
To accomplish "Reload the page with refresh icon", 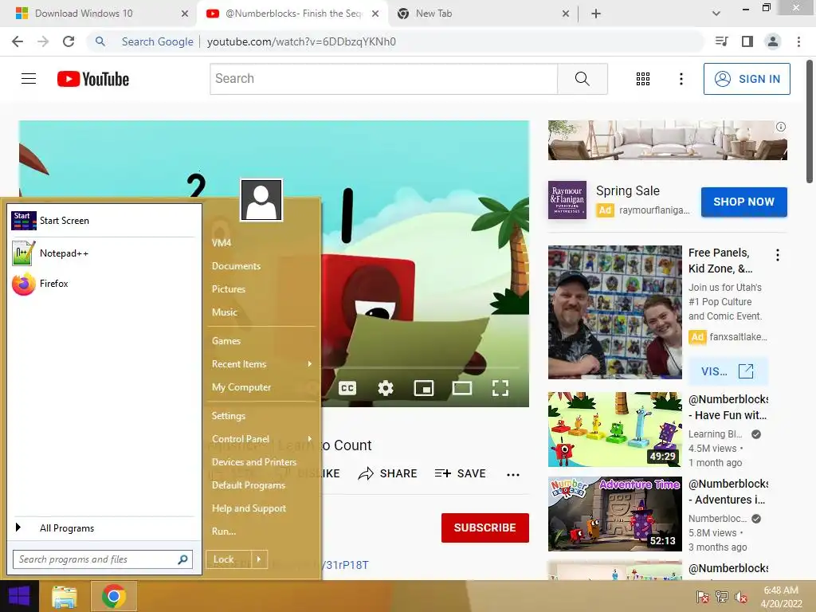I will click(69, 41).
